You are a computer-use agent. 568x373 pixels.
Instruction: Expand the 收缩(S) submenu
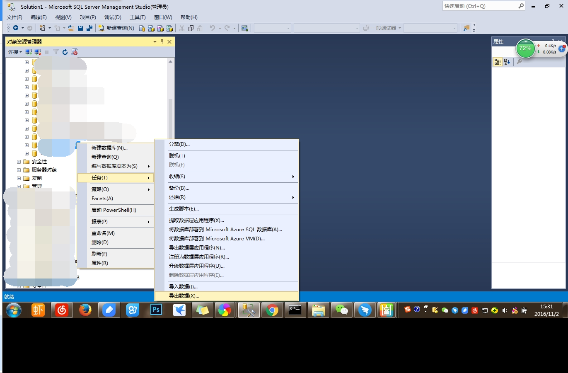point(226,177)
